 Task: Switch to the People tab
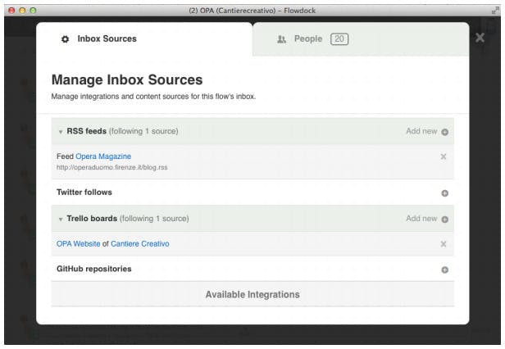click(x=361, y=39)
